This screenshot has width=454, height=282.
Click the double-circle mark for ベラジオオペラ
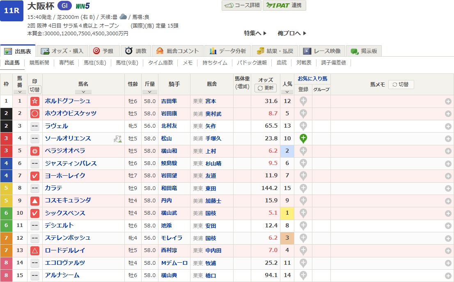pos(35,151)
